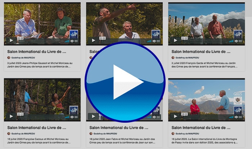Viewport: 252px width, 149px height.
Task: Play the 03:38 Jean-Phillipe Gaussot video
Action: (x=11, y=41)
